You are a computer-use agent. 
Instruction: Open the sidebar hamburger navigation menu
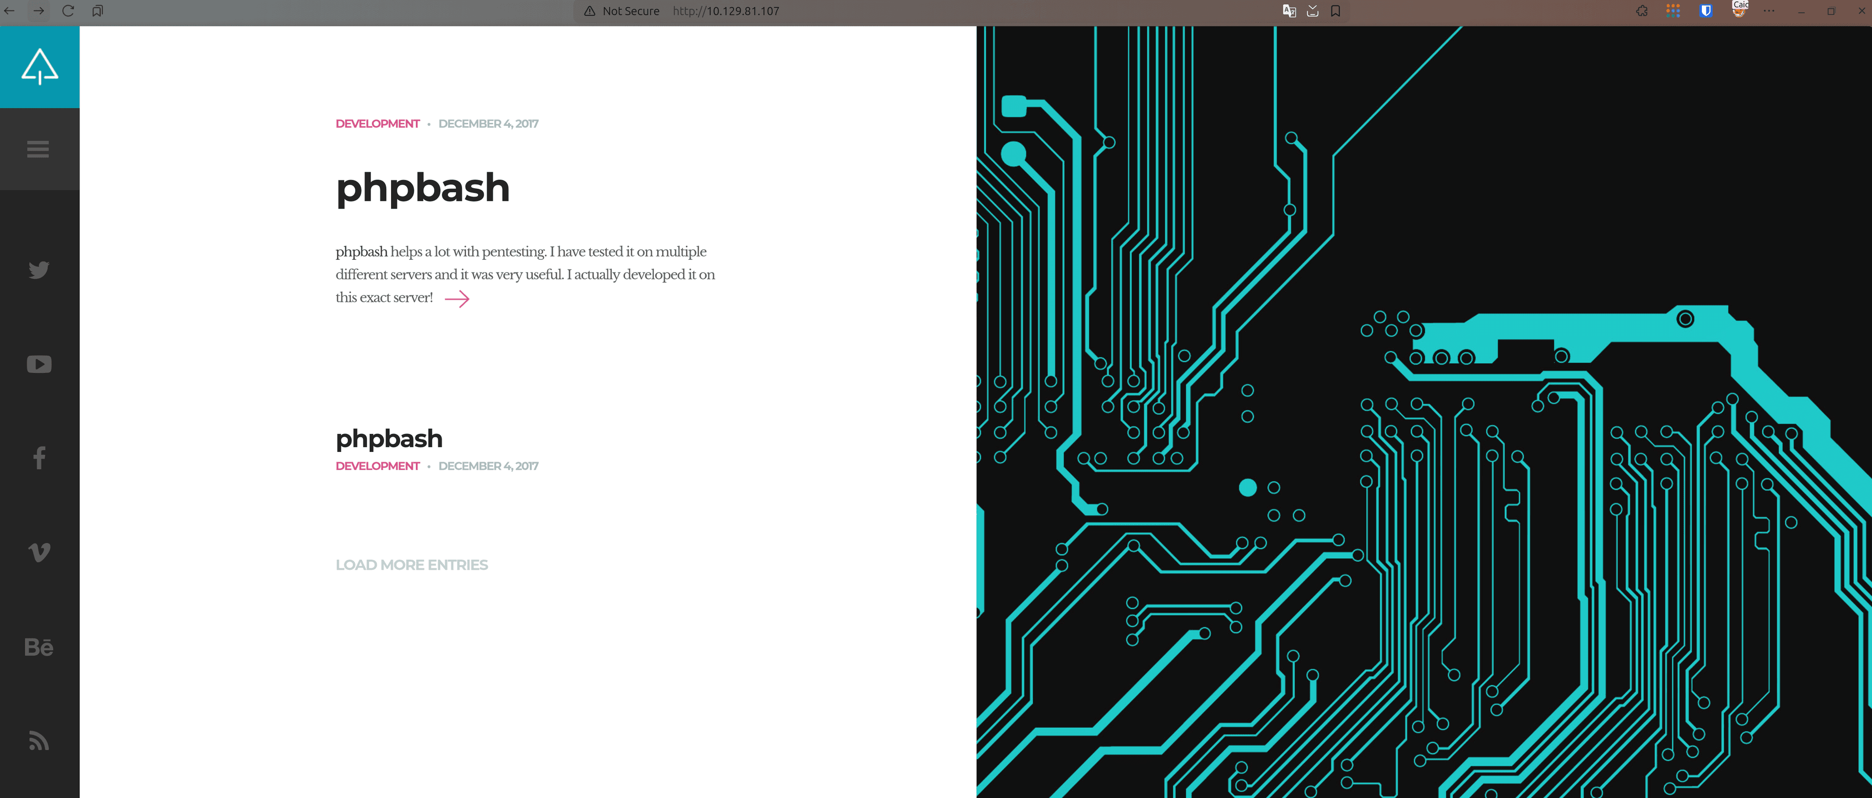click(x=38, y=149)
